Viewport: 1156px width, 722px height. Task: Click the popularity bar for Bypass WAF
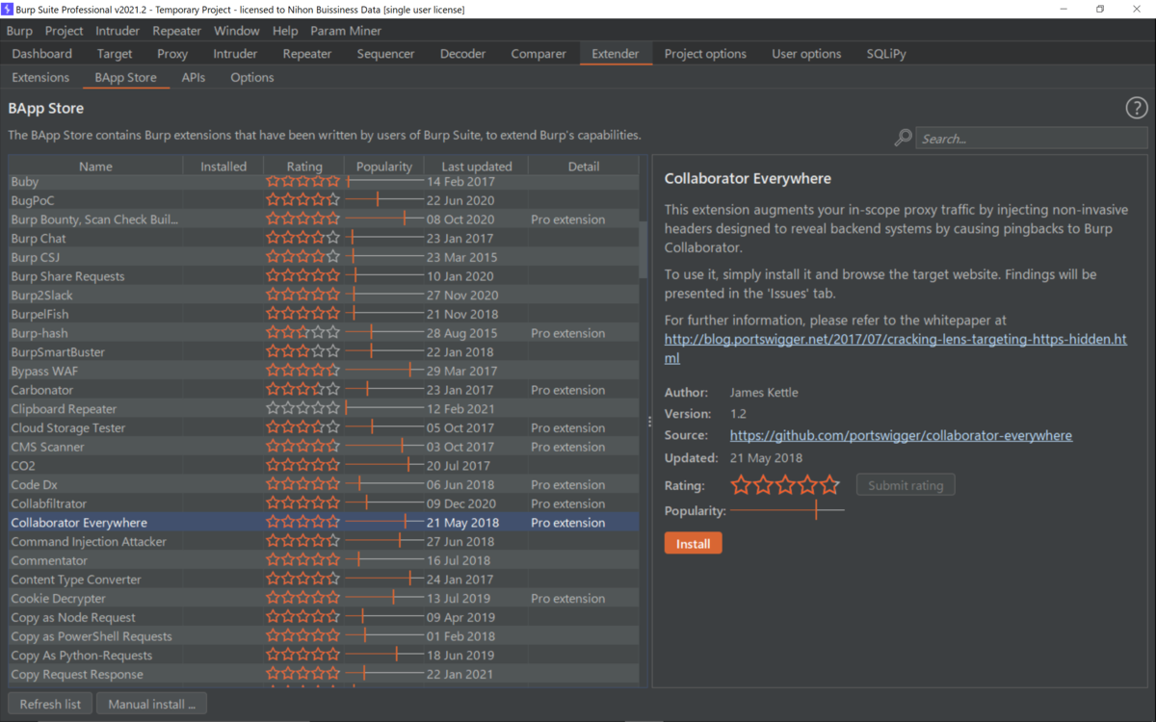click(x=384, y=371)
